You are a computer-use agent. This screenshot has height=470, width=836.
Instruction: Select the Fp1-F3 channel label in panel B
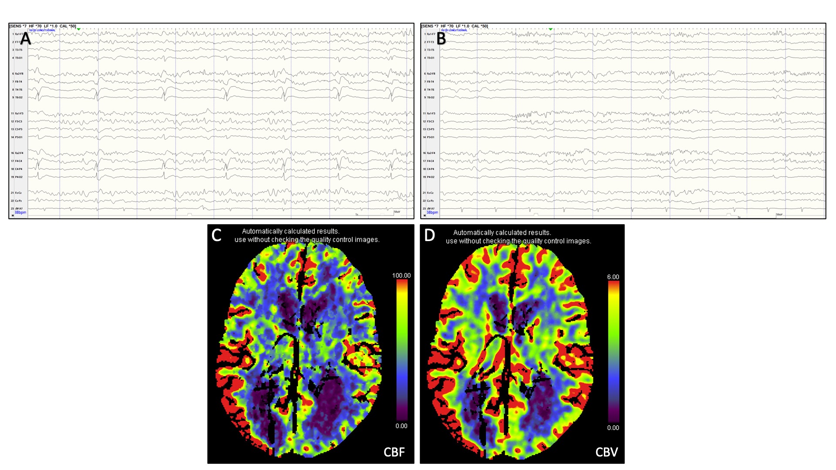click(430, 114)
